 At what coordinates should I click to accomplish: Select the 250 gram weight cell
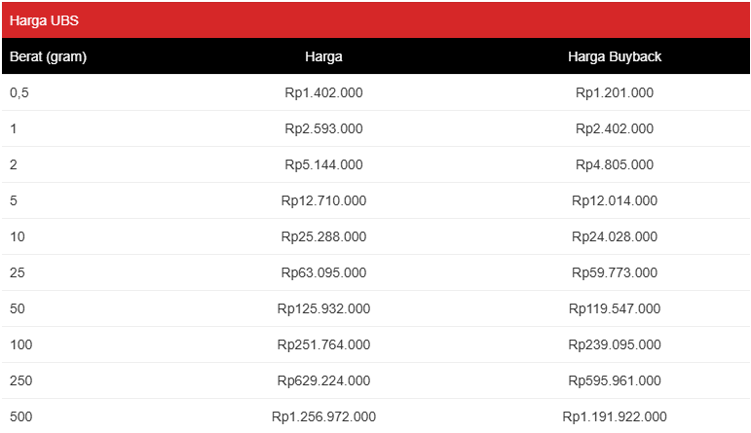(x=21, y=380)
